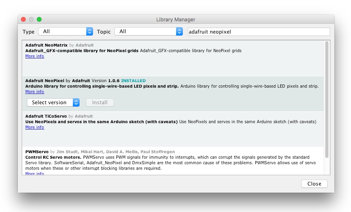Image resolution: width=351 pixels, height=212 pixels.
Task: Open More info link for Adafruit NeoPixel
Action: tap(35, 92)
